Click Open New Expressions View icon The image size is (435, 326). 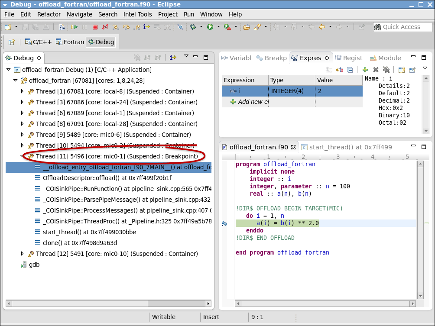[x=402, y=70]
